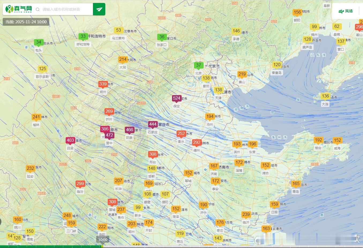
Task: Select Rizhao's AQI marker showing 159
Action: 275,205
